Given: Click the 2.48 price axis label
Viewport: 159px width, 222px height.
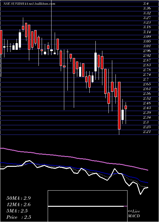Looking at the screenshot, I should 147,103.
